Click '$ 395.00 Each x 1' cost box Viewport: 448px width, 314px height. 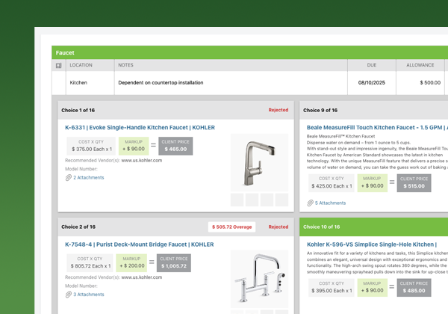[332, 288]
